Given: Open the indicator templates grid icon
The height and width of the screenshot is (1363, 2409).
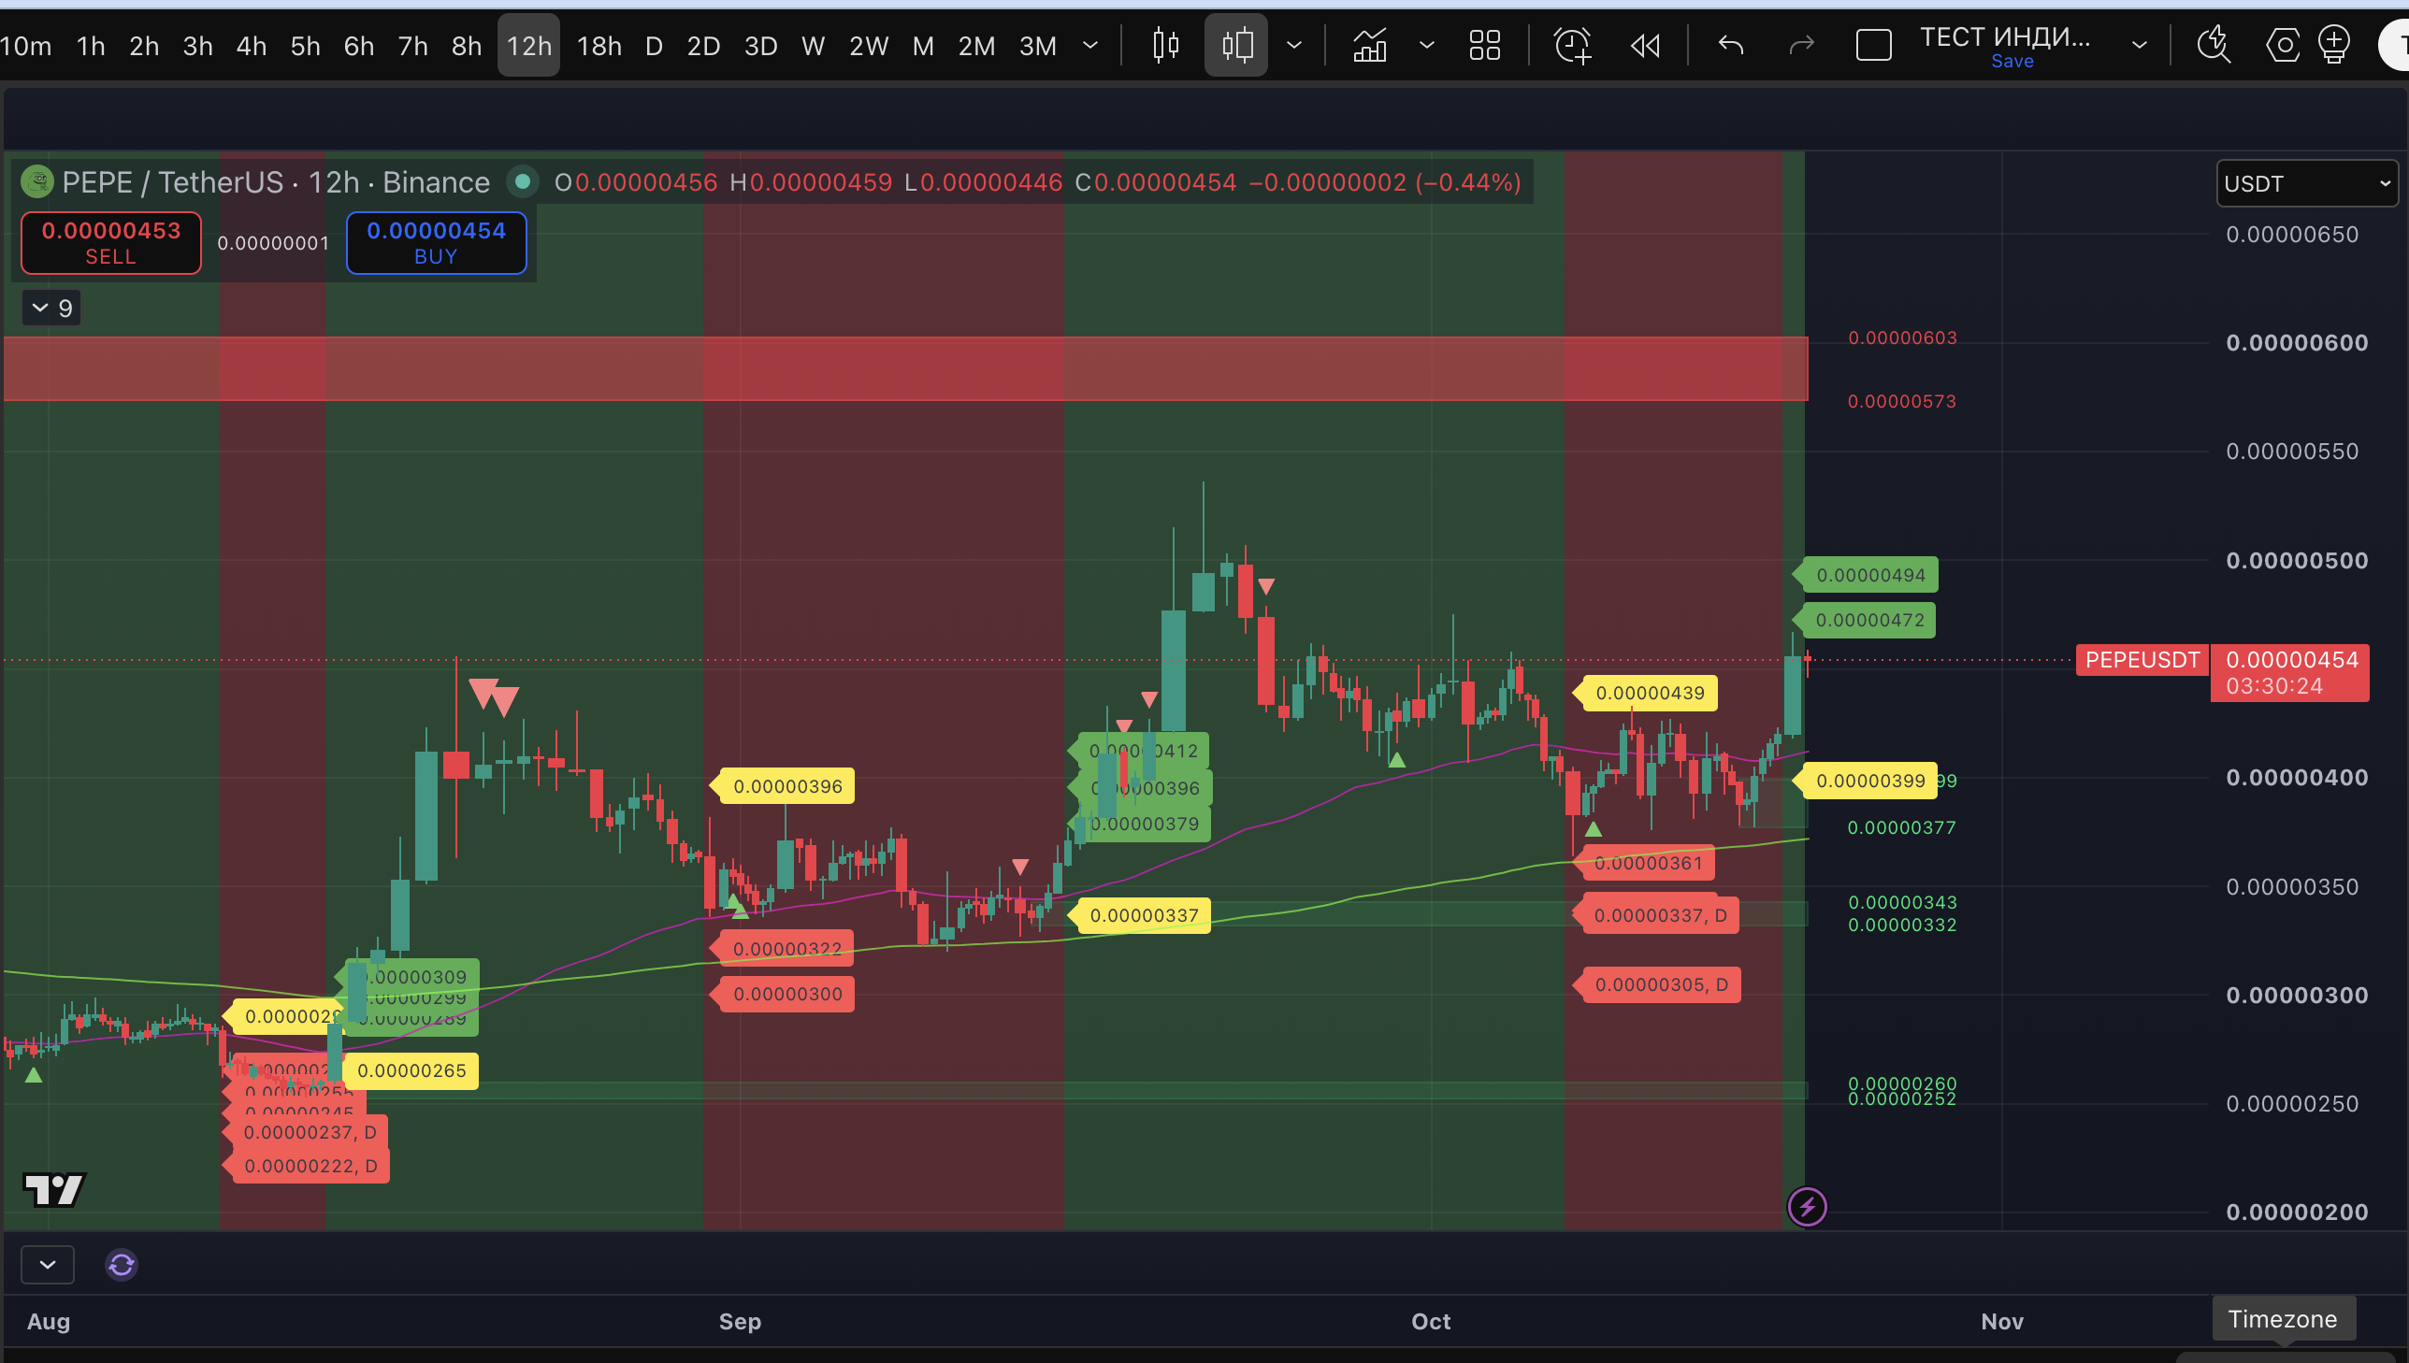Looking at the screenshot, I should [1485, 45].
